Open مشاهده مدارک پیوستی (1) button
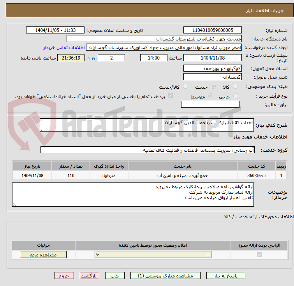The height and width of the screenshot is (286, 294). pyautogui.click(x=165, y=276)
